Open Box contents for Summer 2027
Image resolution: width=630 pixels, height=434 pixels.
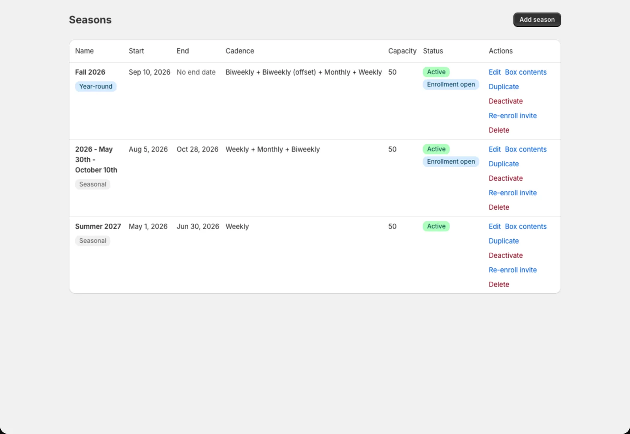click(526, 226)
